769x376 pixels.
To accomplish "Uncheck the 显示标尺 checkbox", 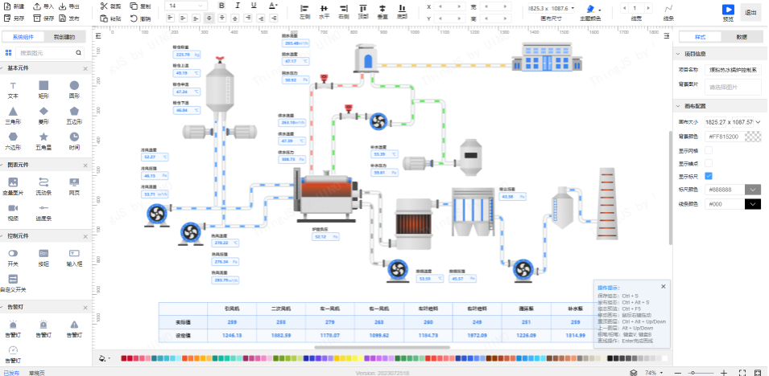I will pyautogui.click(x=709, y=176).
